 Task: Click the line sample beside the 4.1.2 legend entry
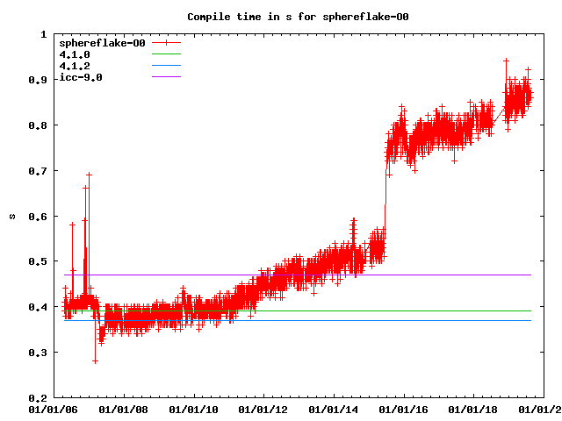pyautogui.click(x=166, y=66)
